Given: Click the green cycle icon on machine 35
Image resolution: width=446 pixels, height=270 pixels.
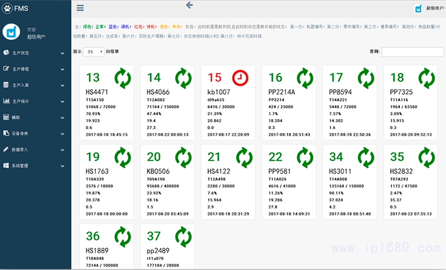Looking at the screenshot, I should (x=426, y=156).
